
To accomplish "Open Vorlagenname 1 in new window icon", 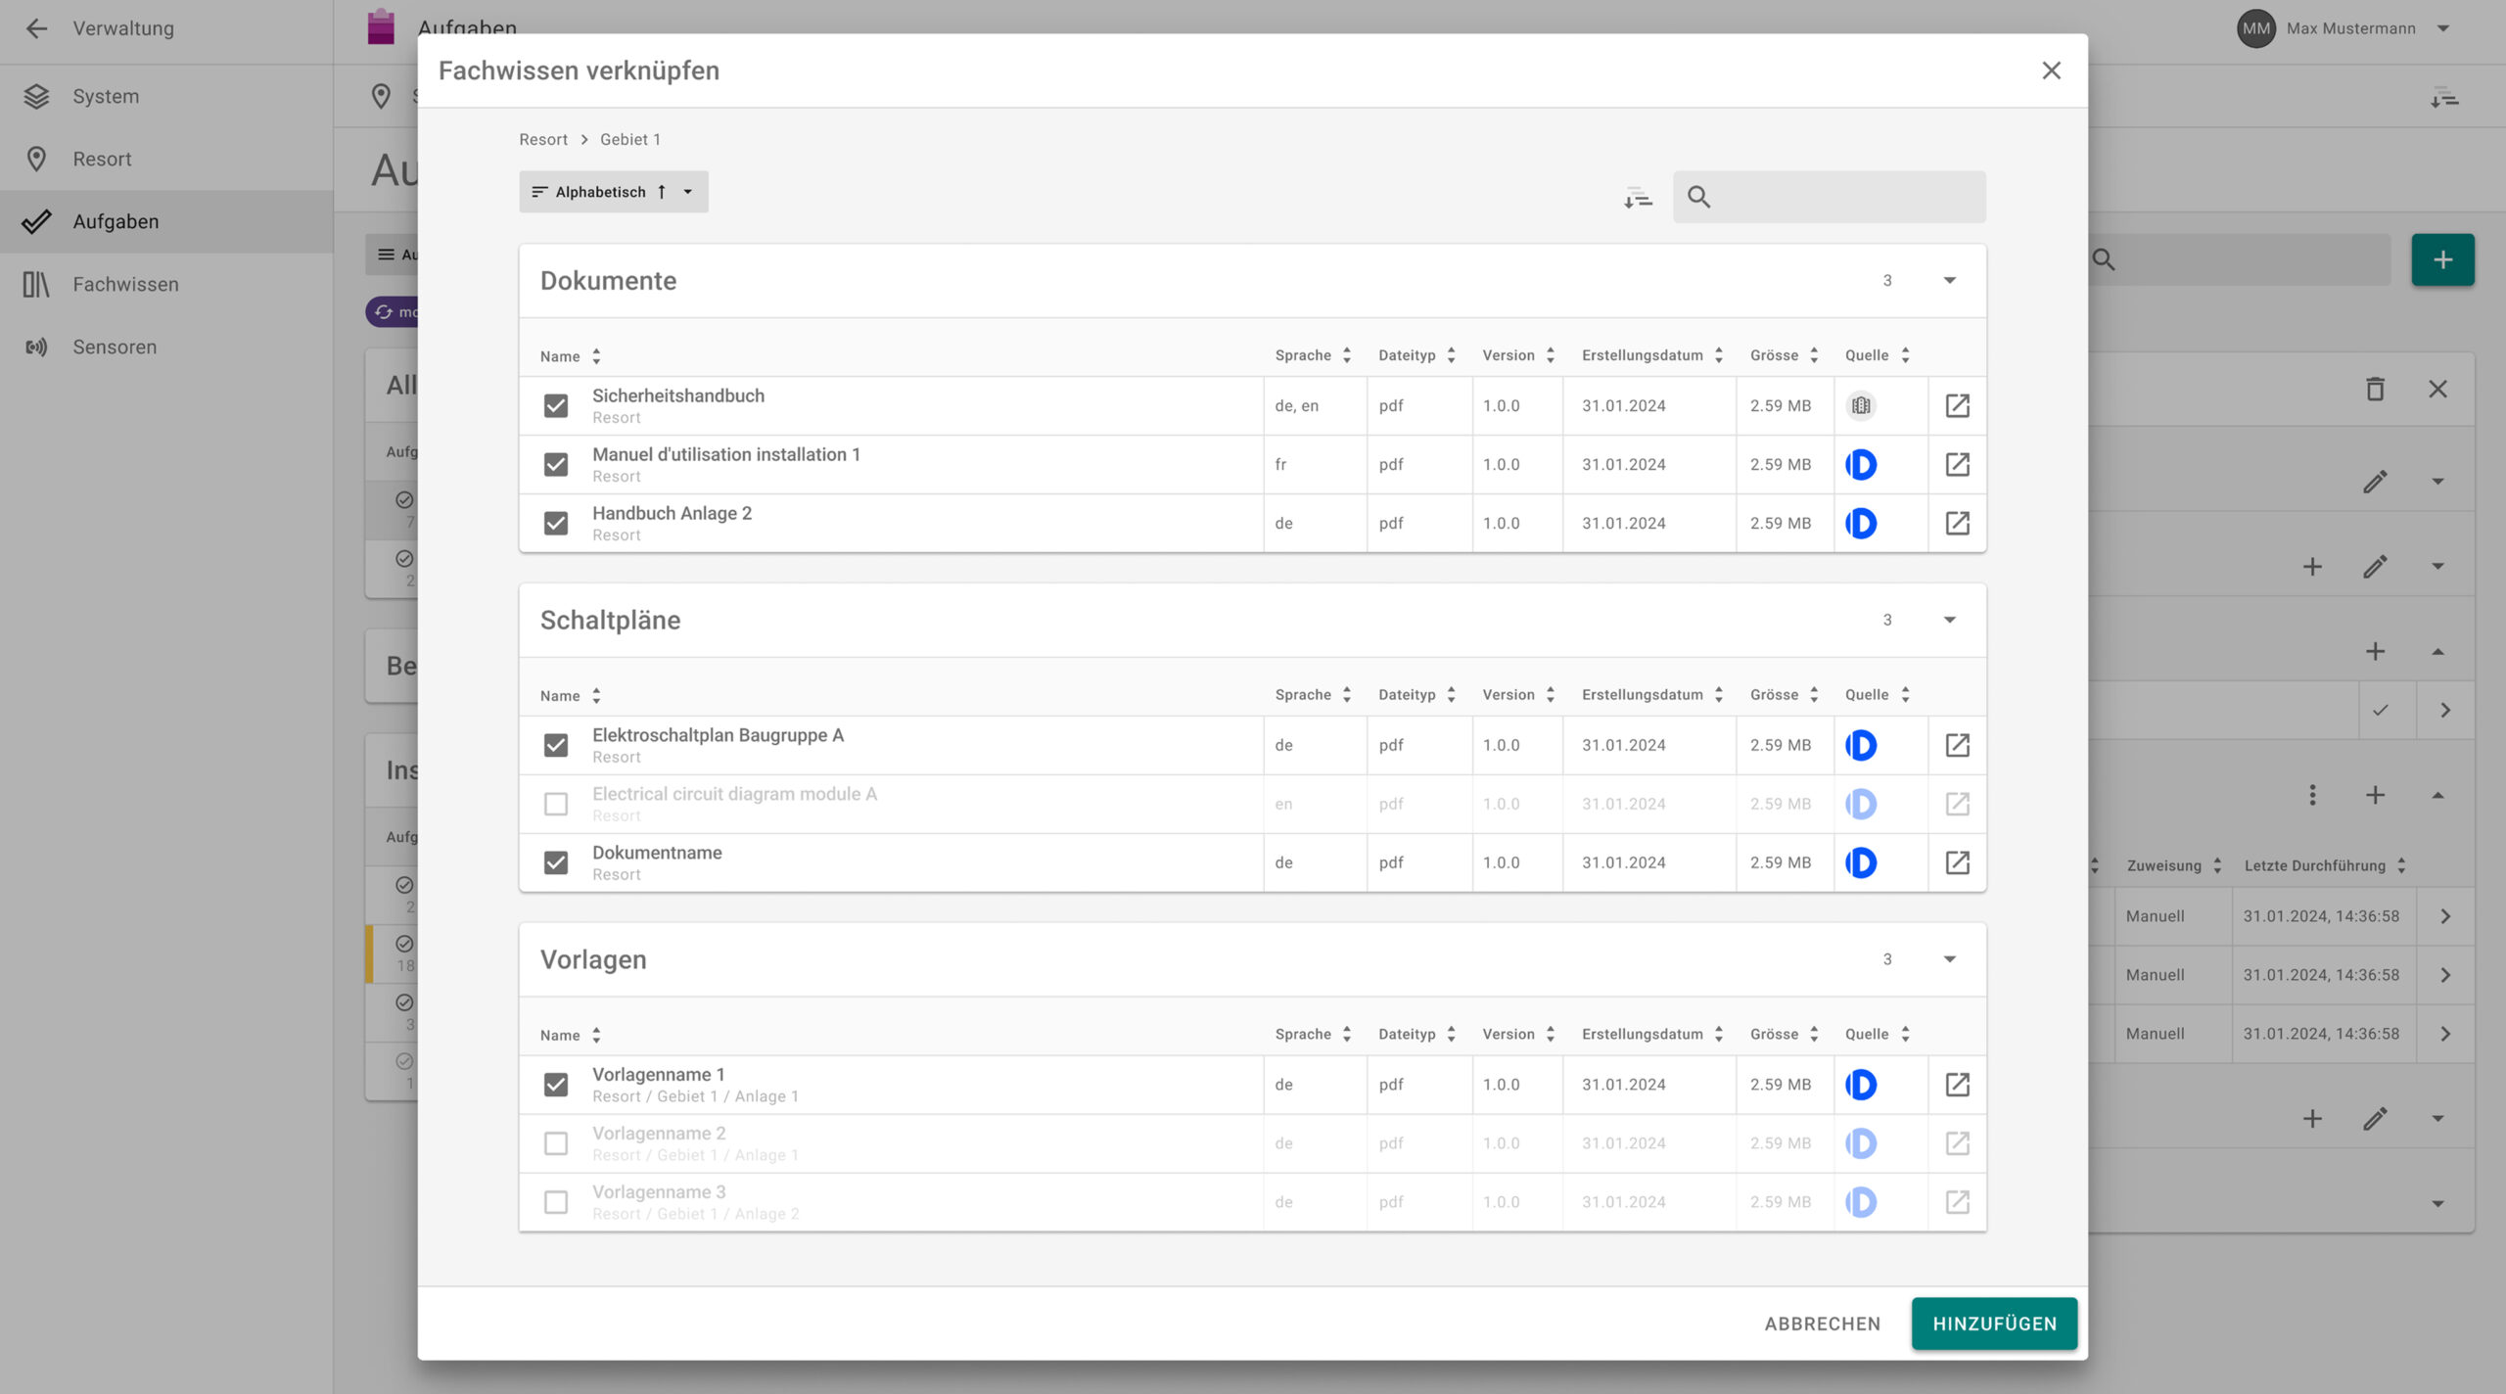I will tap(1957, 1085).
